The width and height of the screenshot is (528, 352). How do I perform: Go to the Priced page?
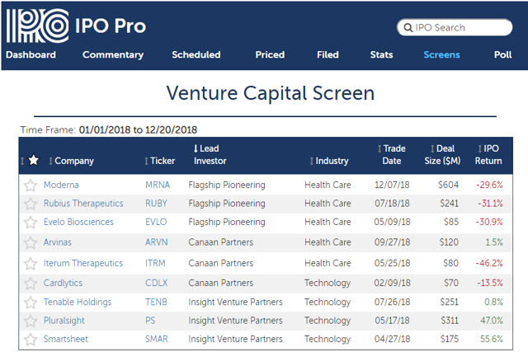[x=270, y=54]
